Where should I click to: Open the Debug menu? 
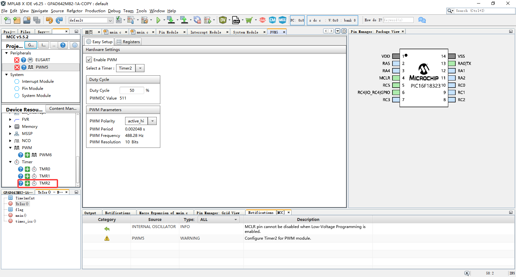coord(114,11)
